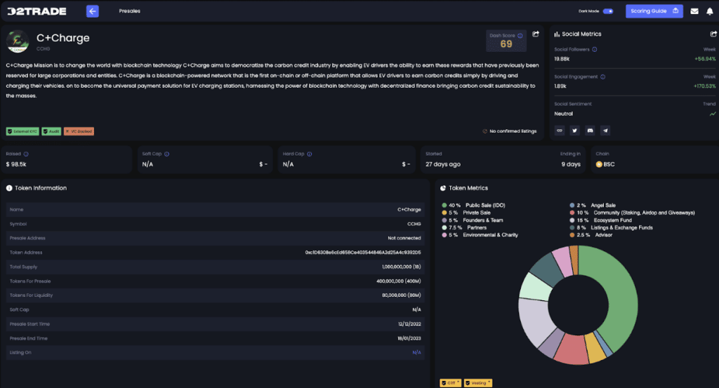Show info for Social Followers
719x388 pixels.
(595, 50)
